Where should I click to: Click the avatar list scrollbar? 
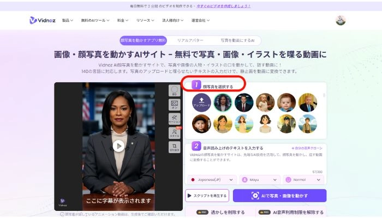pos(324,95)
